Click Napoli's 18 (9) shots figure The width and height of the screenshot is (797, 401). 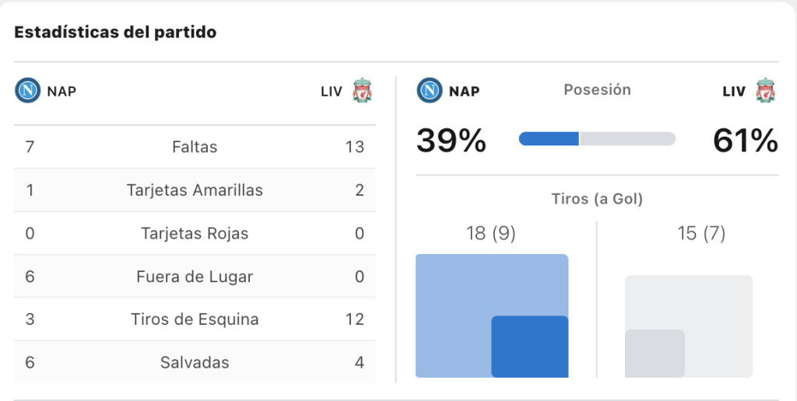[x=491, y=233]
